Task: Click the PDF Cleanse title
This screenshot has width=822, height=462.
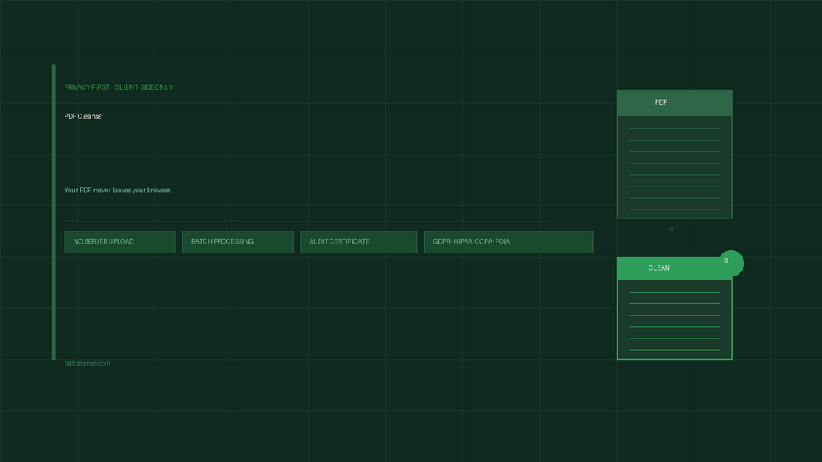Action: pos(83,116)
